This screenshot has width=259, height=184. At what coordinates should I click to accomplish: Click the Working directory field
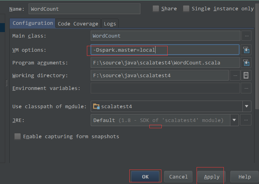pyautogui.click(x=160, y=75)
